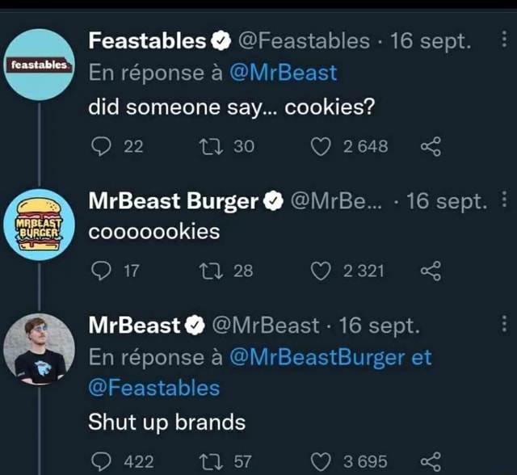Retweet the Feastables cookies tweet
The height and width of the screenshot is (475, 517).
click(x=209, y=146)
